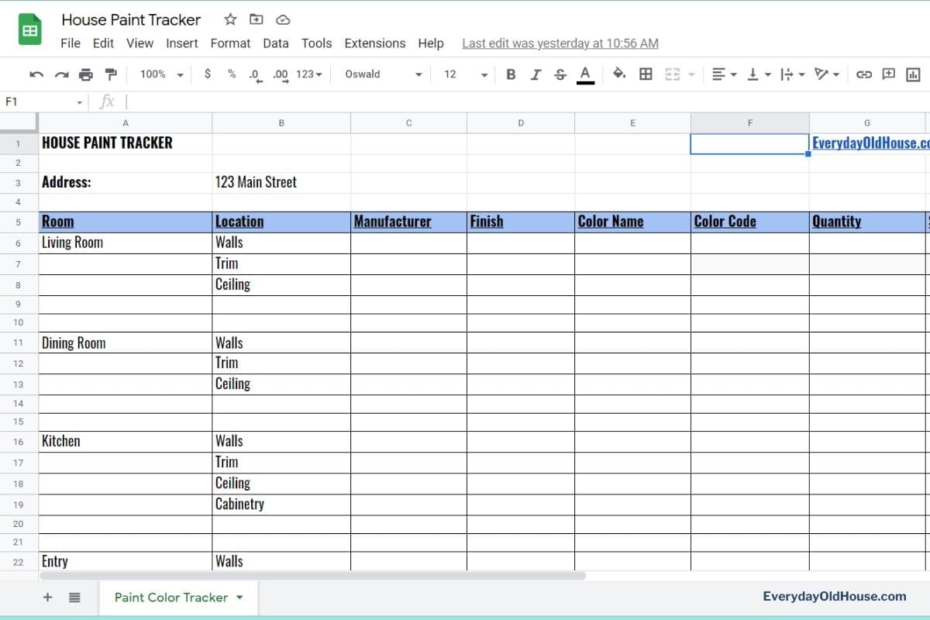Select the Cabinetry cell
The image size is (930, 620).
(281, 504)
